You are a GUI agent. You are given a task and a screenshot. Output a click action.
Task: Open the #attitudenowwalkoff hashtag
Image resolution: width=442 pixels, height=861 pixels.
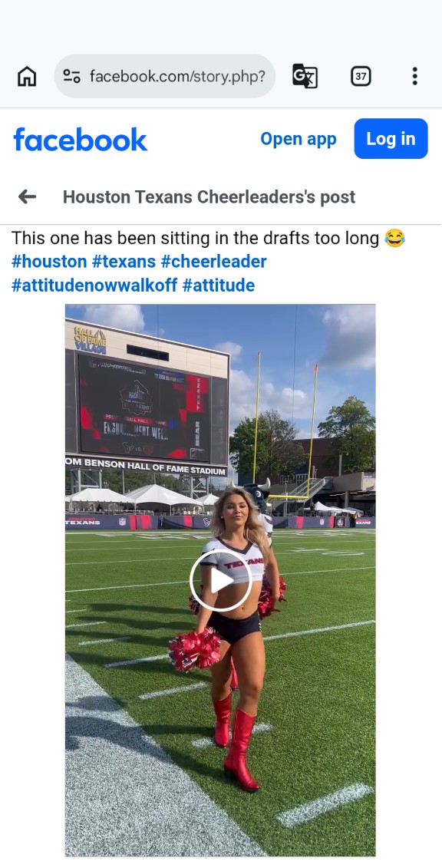click(94, 285)
